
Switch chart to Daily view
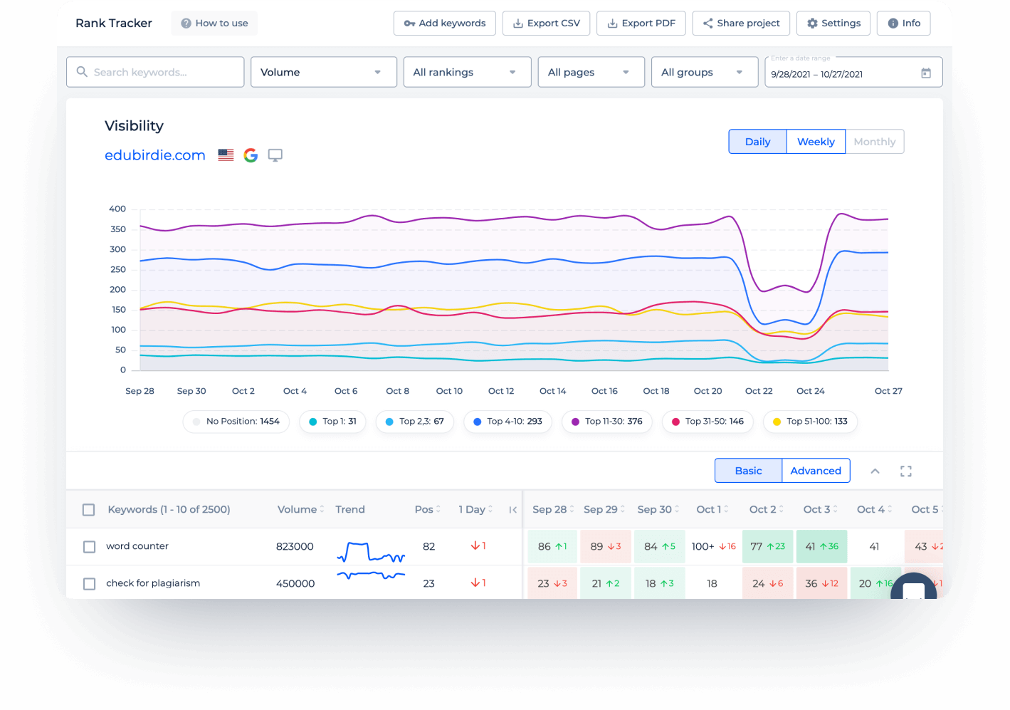coord(758,142)
